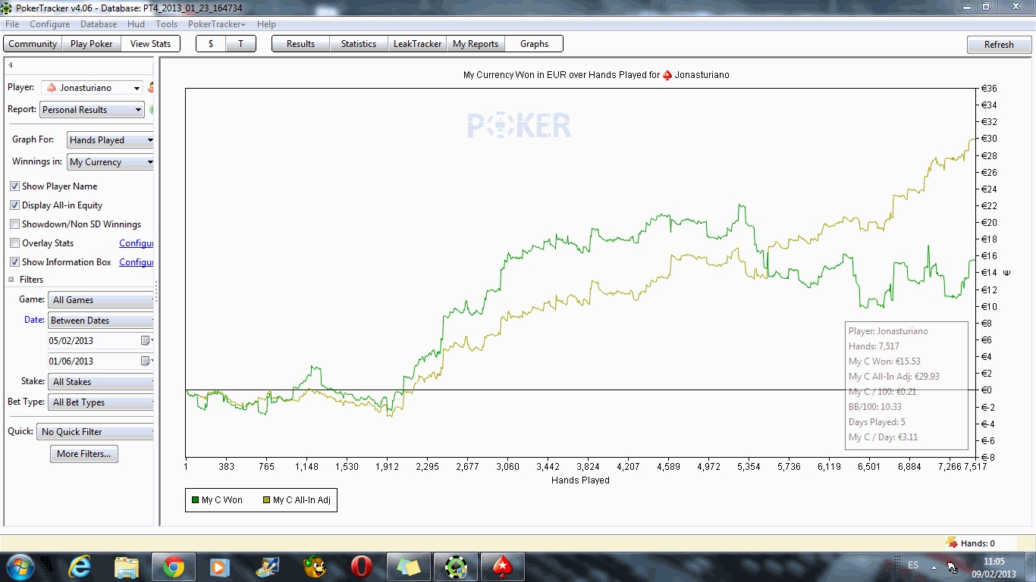Image resolution: width=1036 pixels, height=582 pixels.
Task: Open the My Reports section tab
Action: tap(476, 44)
